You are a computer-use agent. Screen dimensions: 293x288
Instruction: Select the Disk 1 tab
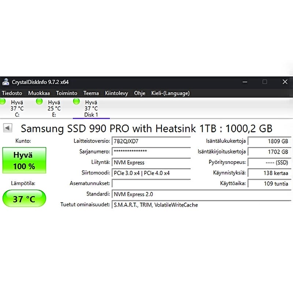click(91, 108)
